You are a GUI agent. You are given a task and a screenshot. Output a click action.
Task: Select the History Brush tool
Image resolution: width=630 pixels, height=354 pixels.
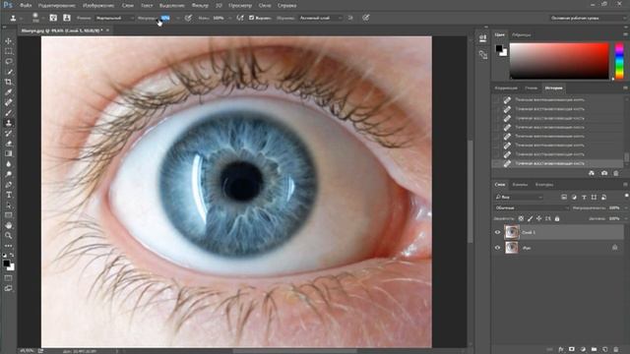coord(9,134)
